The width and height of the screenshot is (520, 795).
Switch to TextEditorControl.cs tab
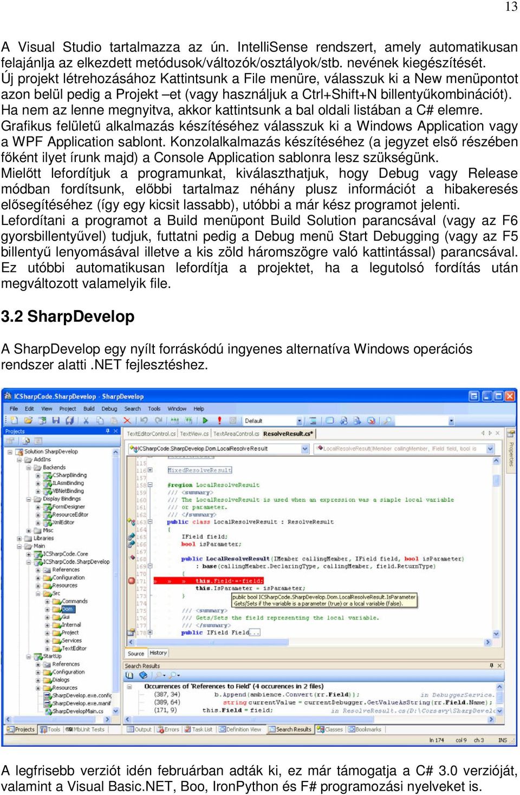151,434
